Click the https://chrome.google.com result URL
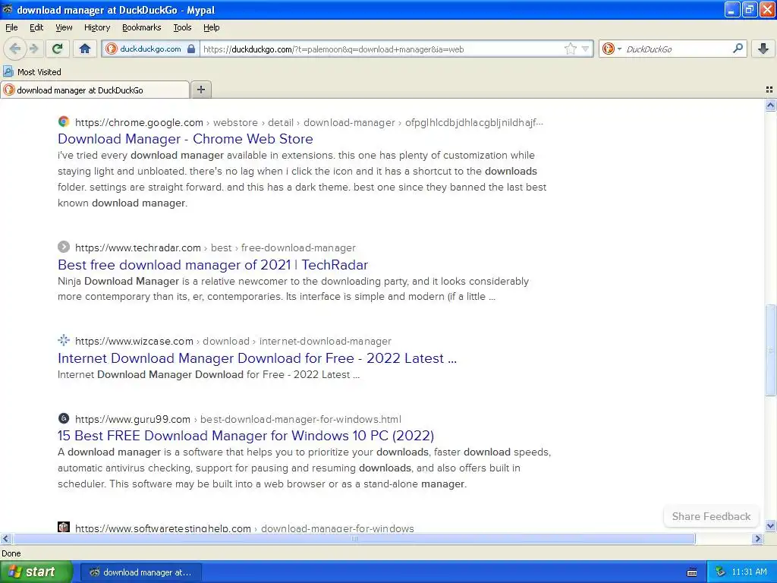 click(x=140, y=122)
